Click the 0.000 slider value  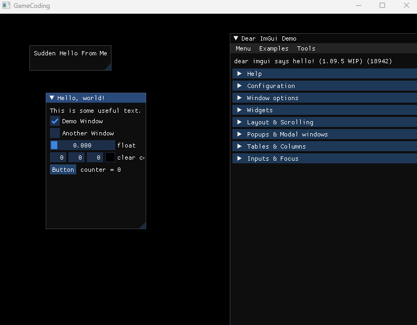pyautogui.click(x=82, y=145)
